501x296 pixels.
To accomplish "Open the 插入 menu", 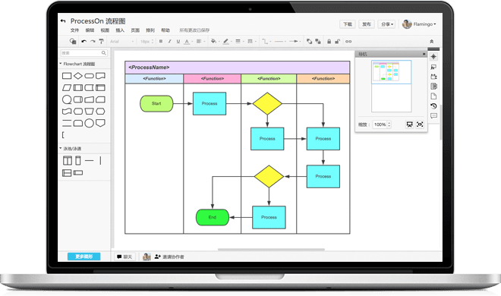I will pyautogui.click(x=120, y=30).
